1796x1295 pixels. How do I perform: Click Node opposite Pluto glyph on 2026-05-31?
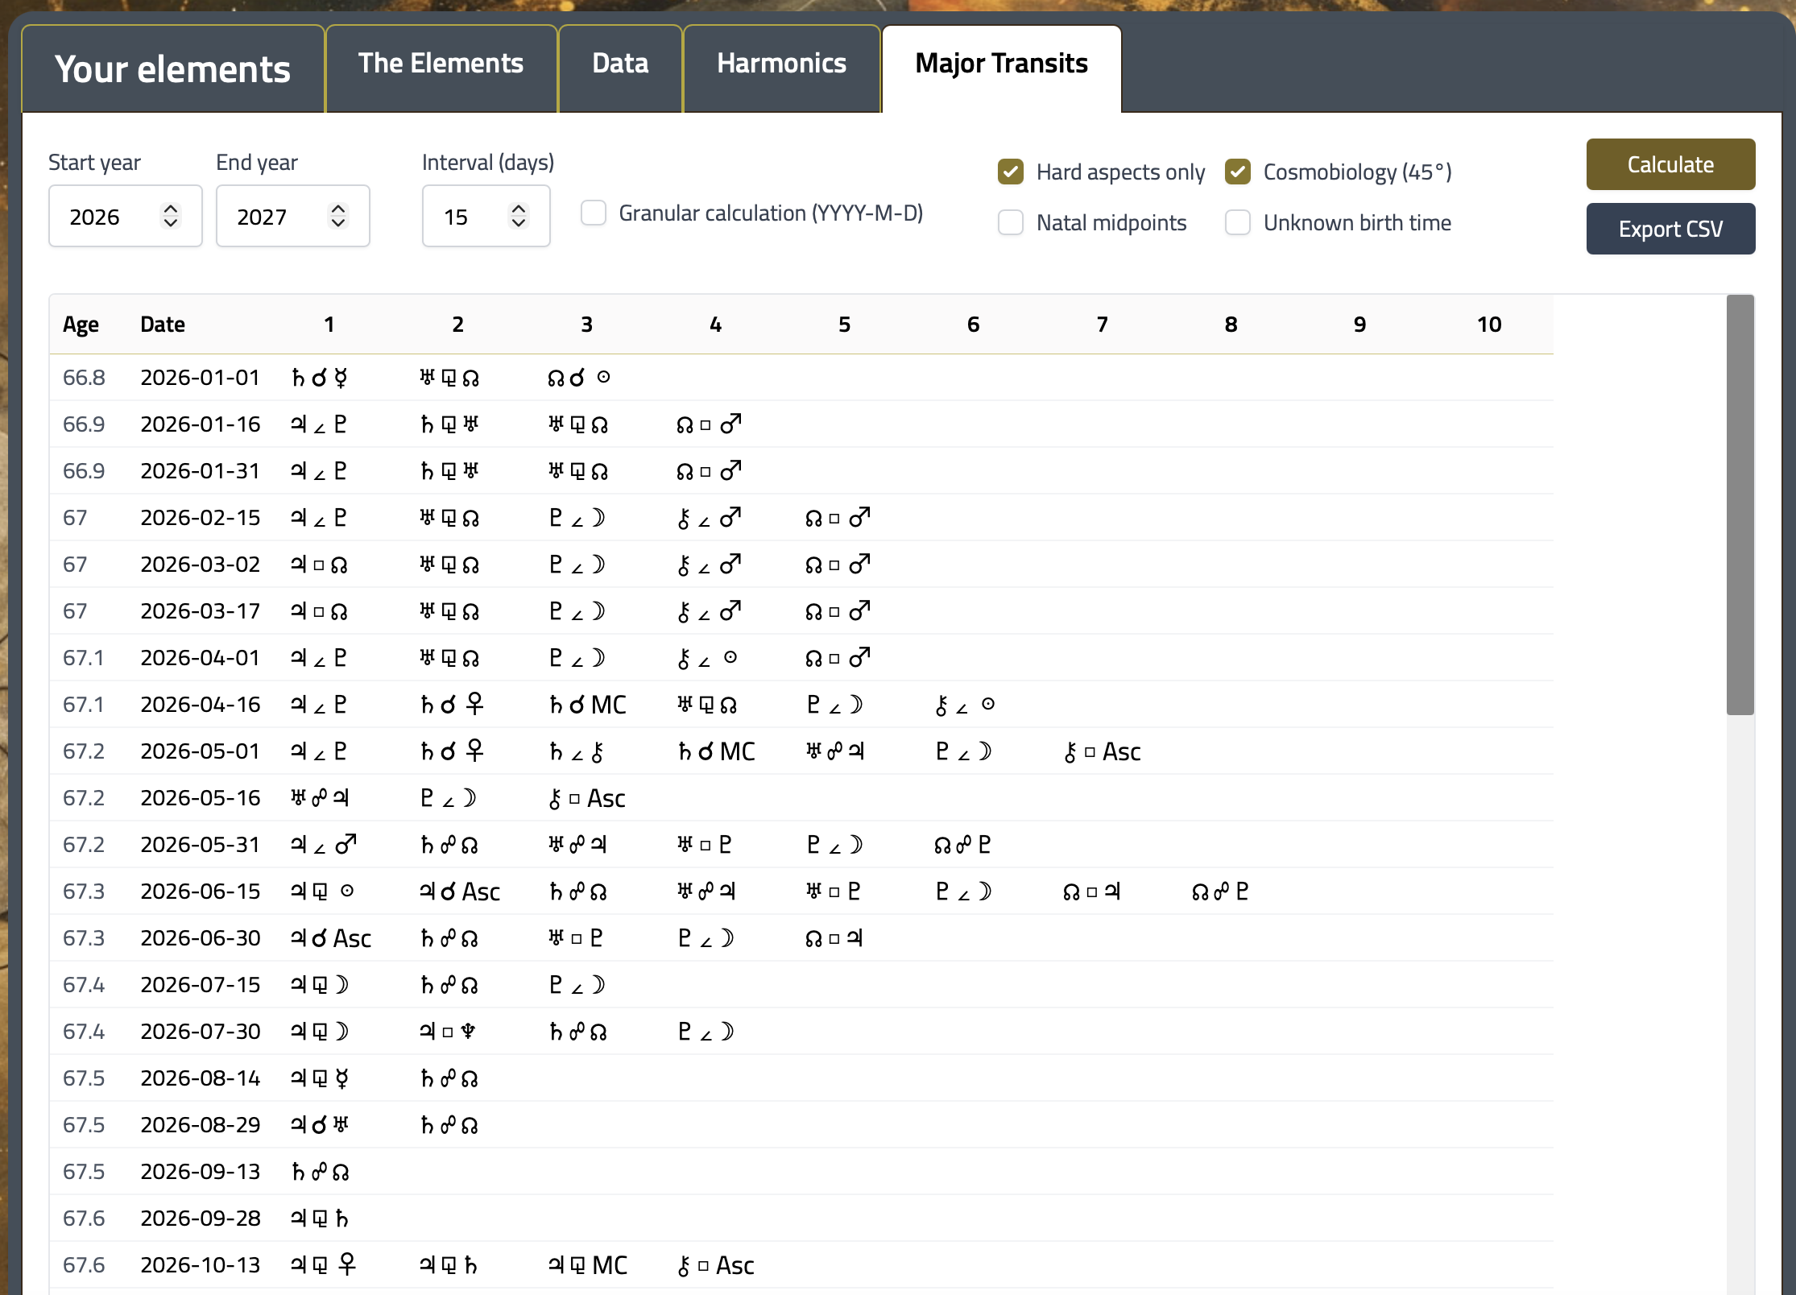pos(962,845)
